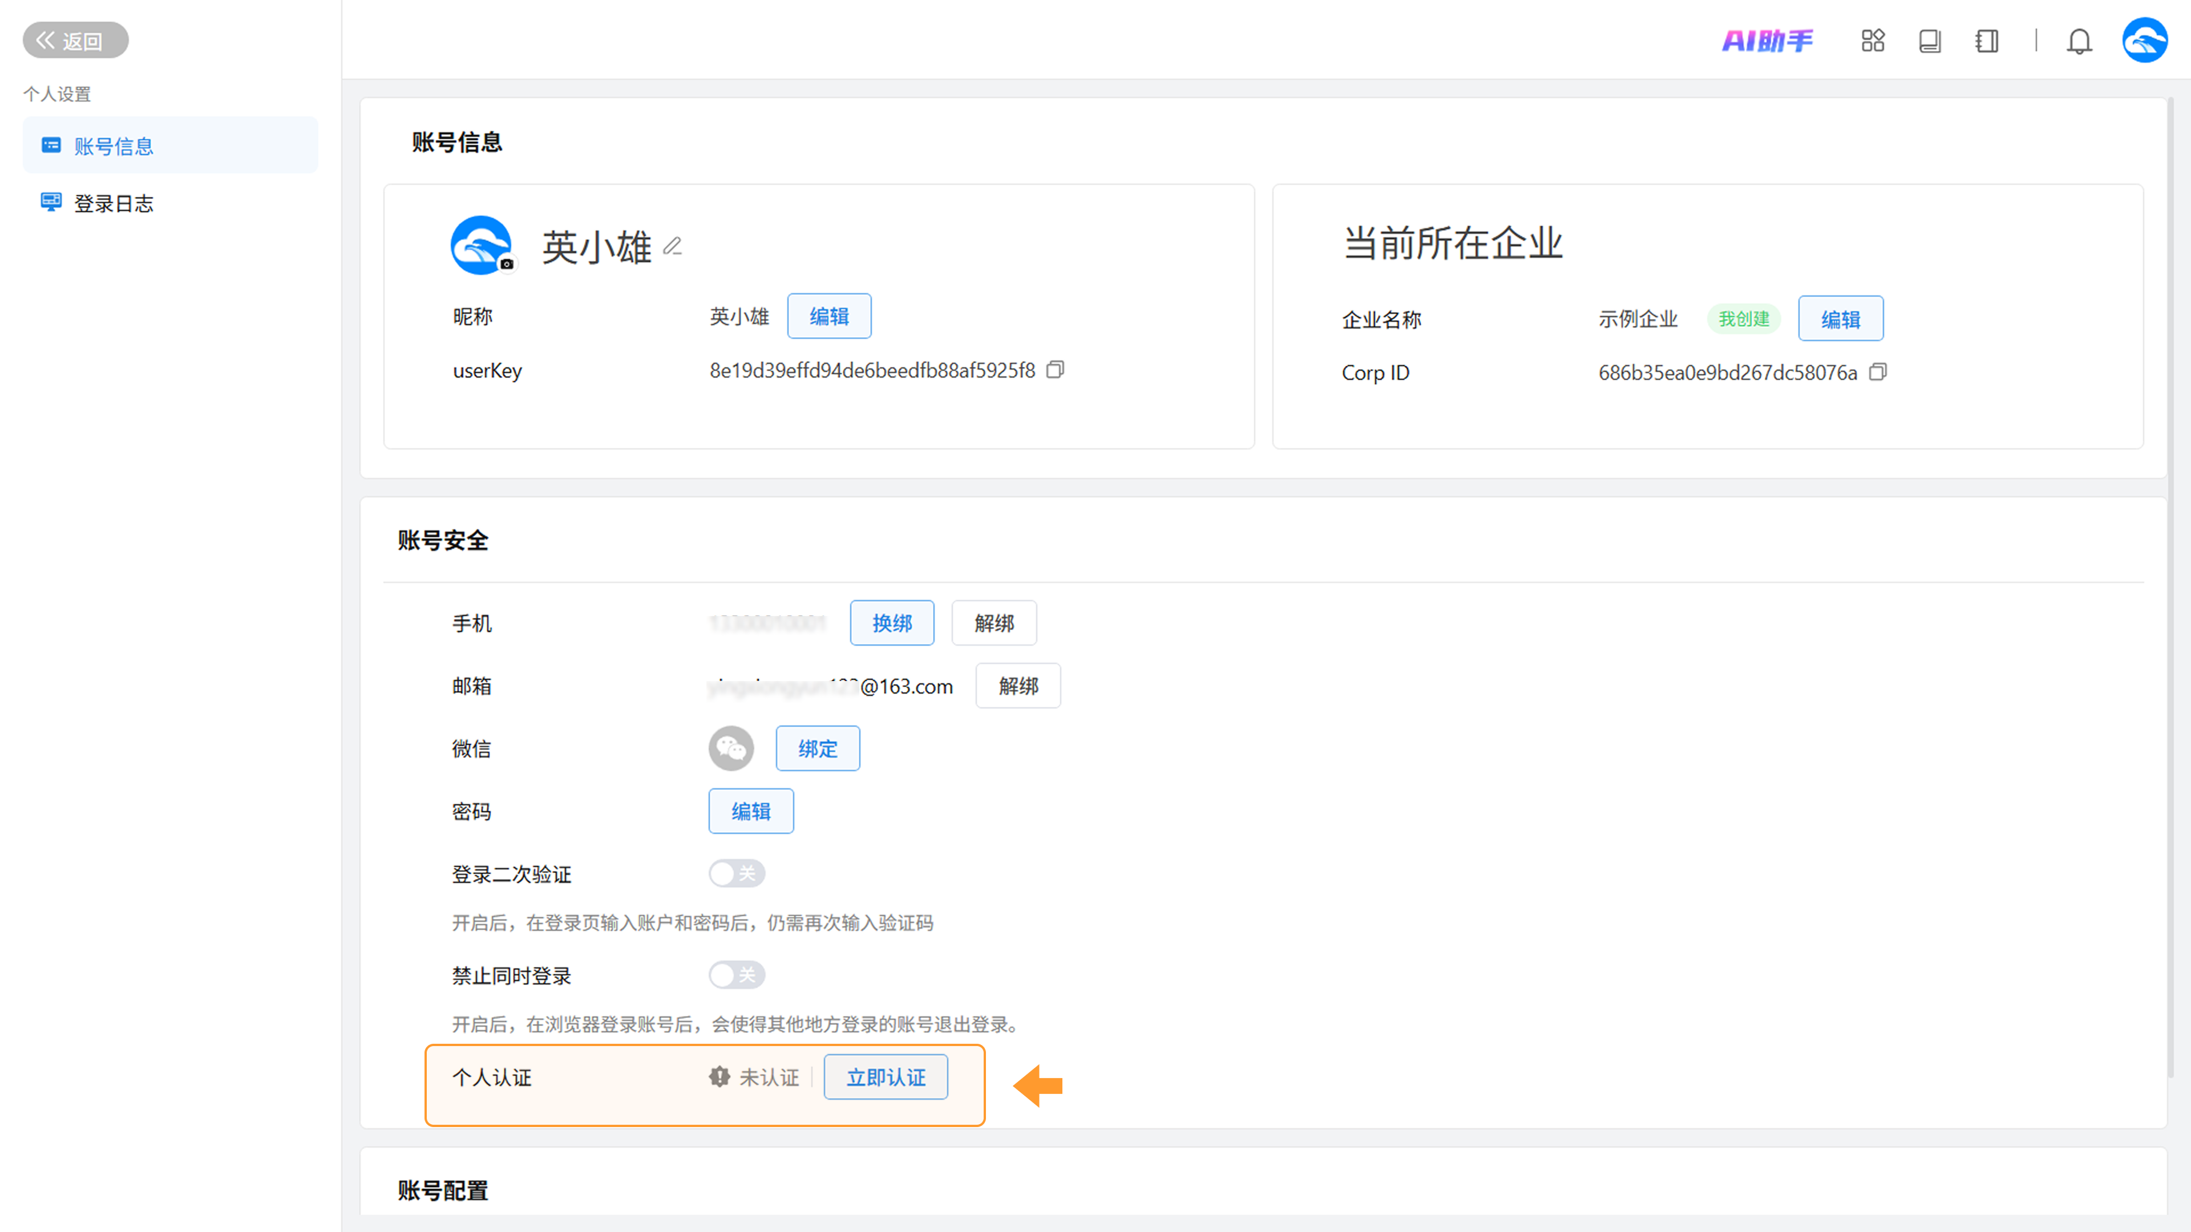Change the avatar photo via the camera badge
Screen dimensions: 2191x1232
pos(507,264)
